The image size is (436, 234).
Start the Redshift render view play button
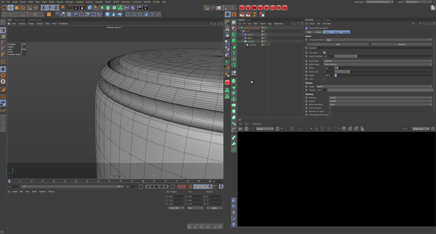pyautogui.click(x=246, y=129)
